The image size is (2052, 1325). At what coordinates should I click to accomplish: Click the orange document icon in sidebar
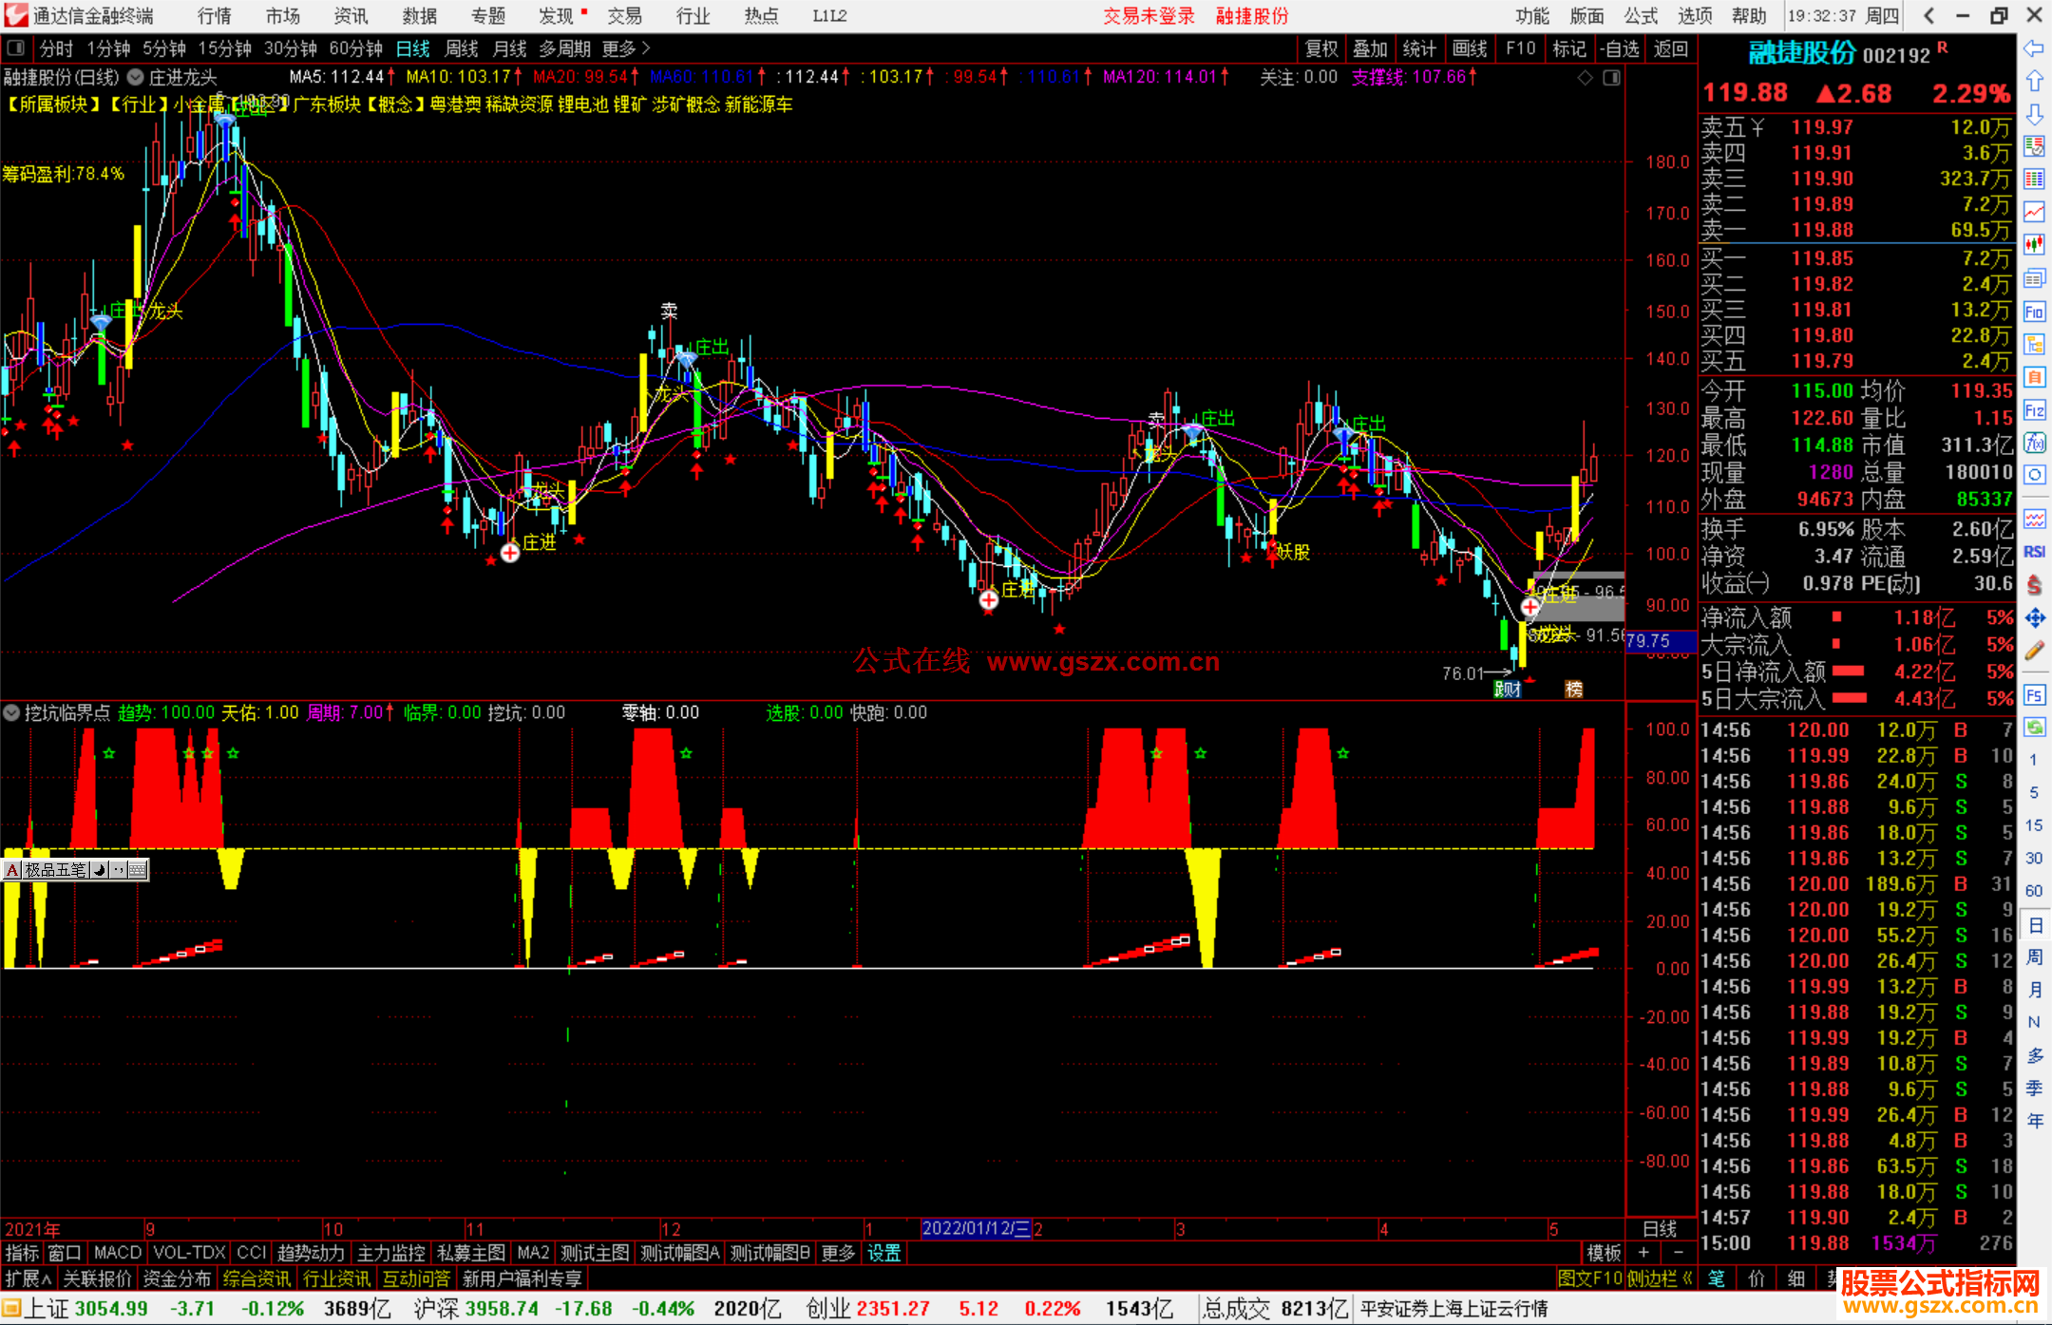(x=2034, y=377)
